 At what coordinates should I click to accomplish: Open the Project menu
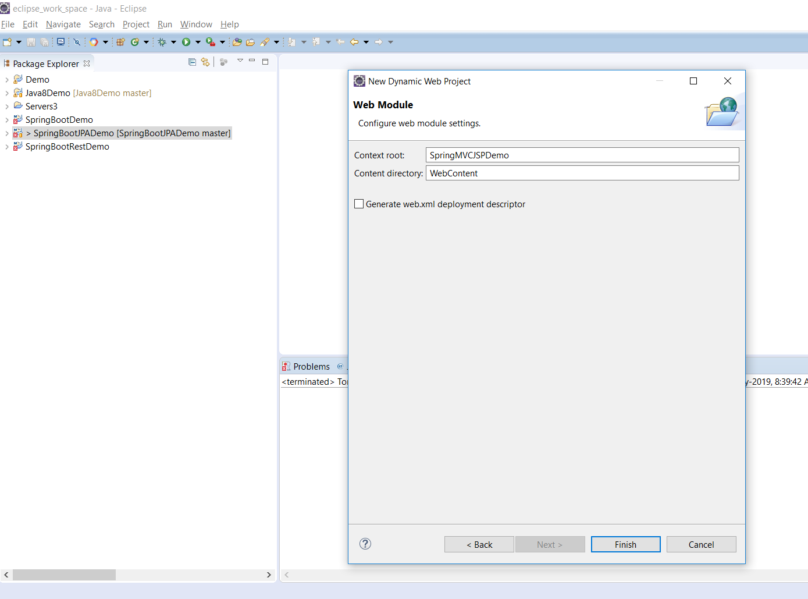pyautogui.click(x=136, y=24)
